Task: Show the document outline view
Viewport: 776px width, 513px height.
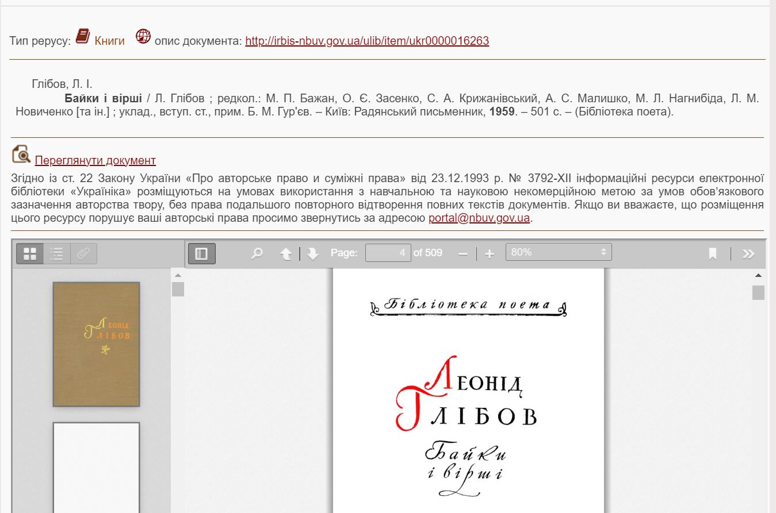Action: (x=56, y=253)
